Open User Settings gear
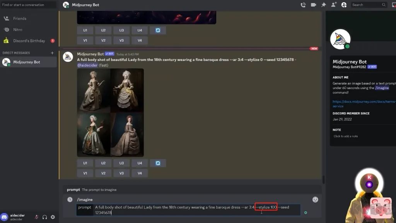Screen dimensions: 396x223 tap(53, 217)
